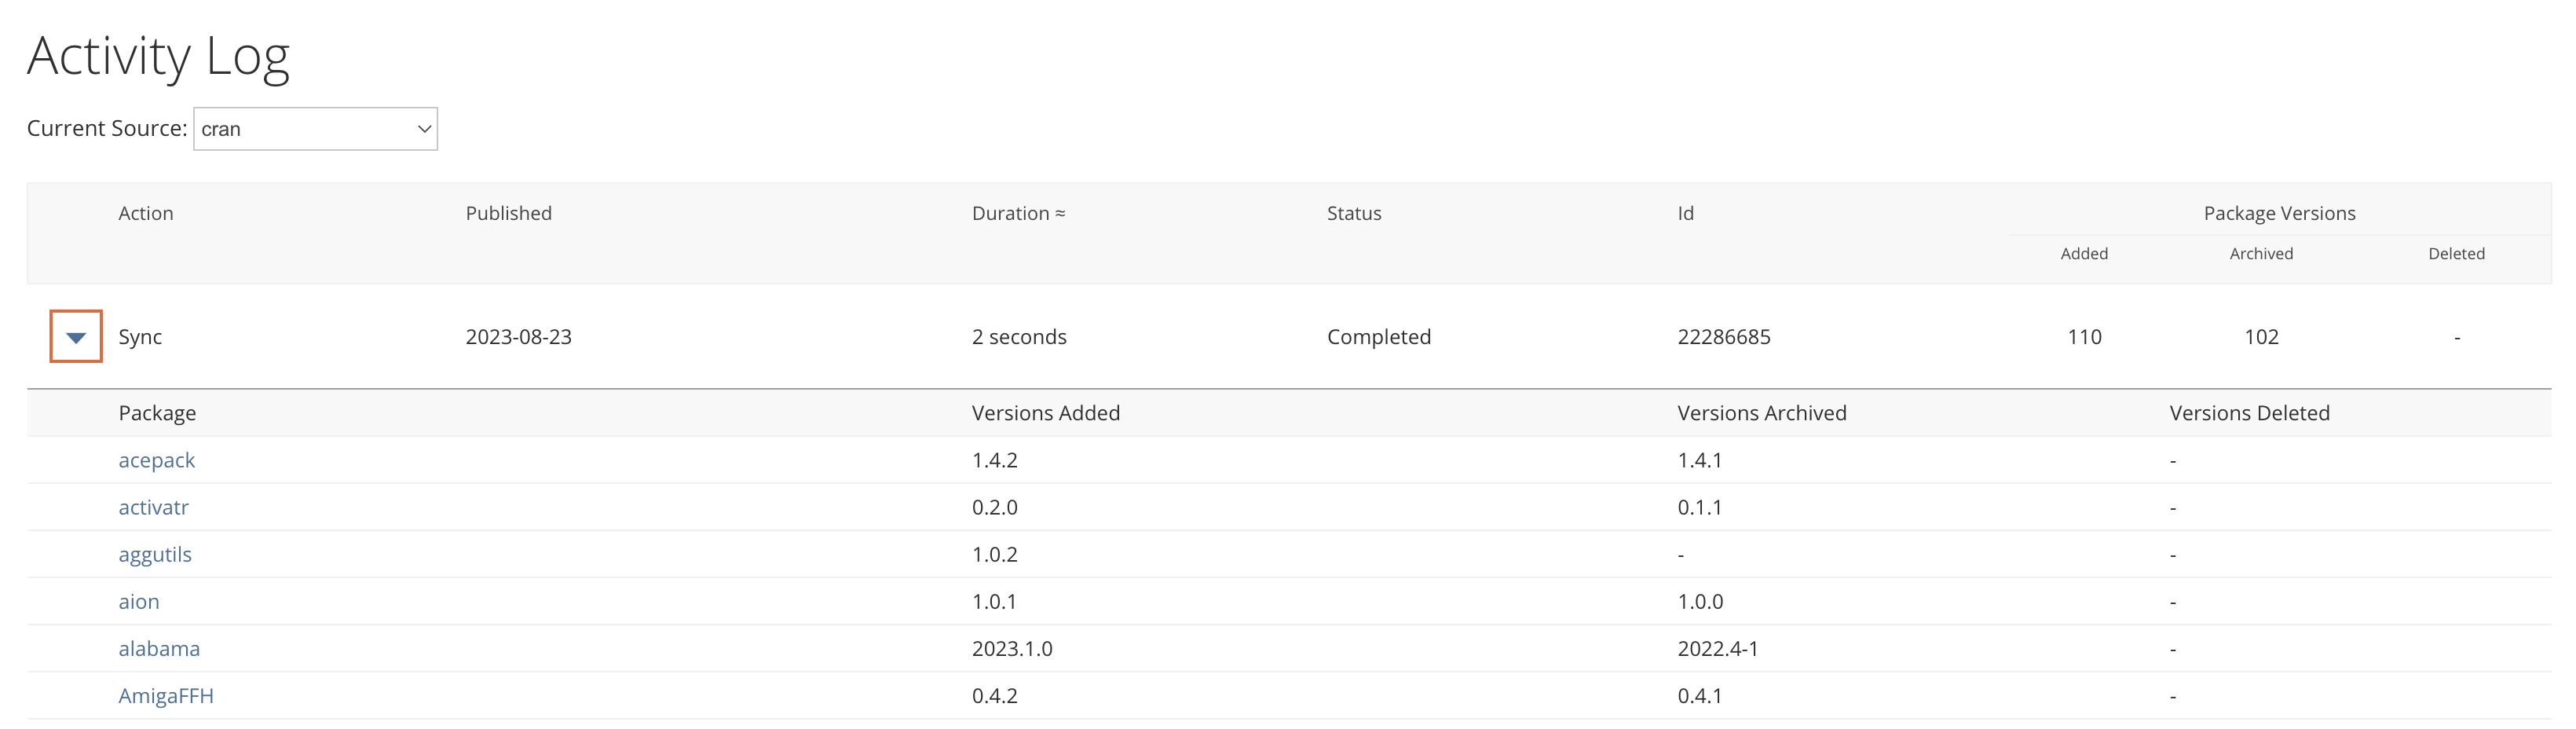
Task: Open the aion package link
Action: 139,601
